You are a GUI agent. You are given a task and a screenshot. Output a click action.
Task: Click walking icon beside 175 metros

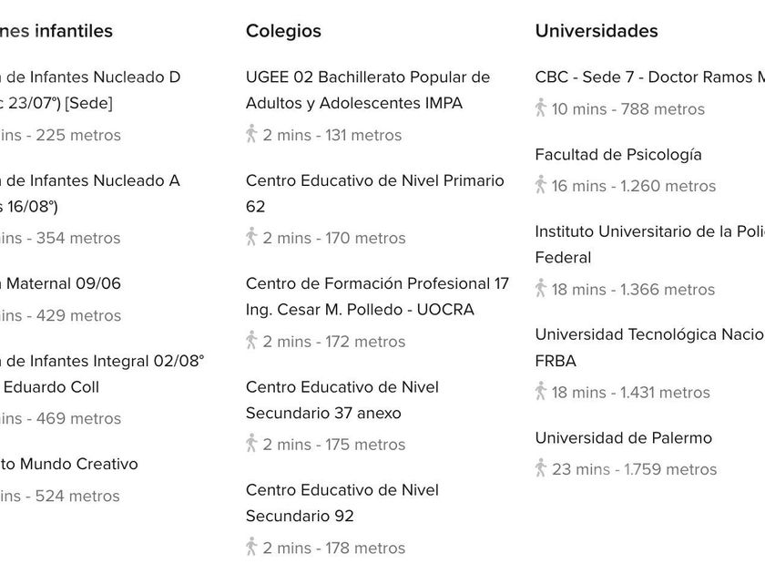(x=251, y=443)
